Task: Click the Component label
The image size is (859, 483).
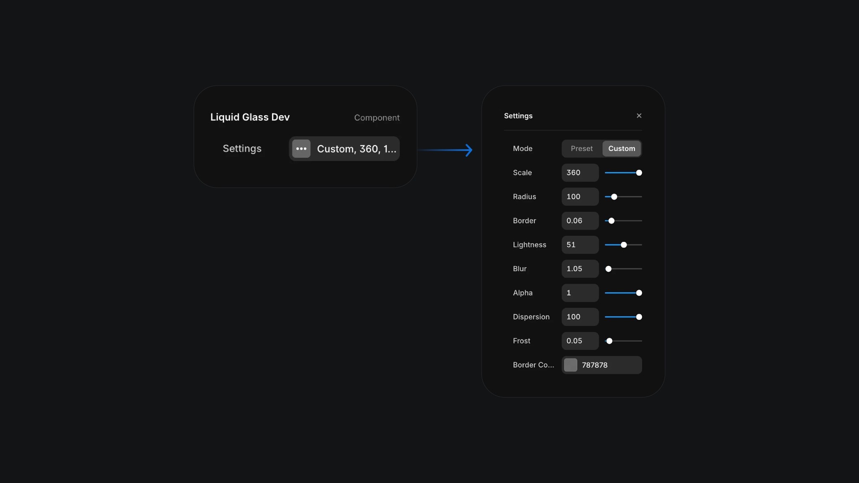Action: 376,117
